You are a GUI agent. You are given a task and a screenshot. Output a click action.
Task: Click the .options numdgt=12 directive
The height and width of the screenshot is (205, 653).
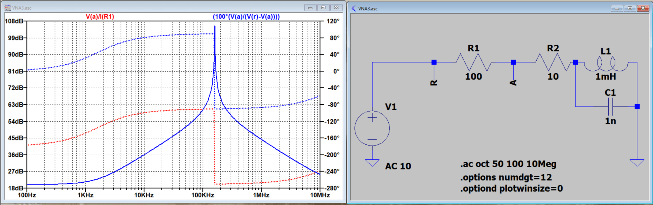[506, 177]
